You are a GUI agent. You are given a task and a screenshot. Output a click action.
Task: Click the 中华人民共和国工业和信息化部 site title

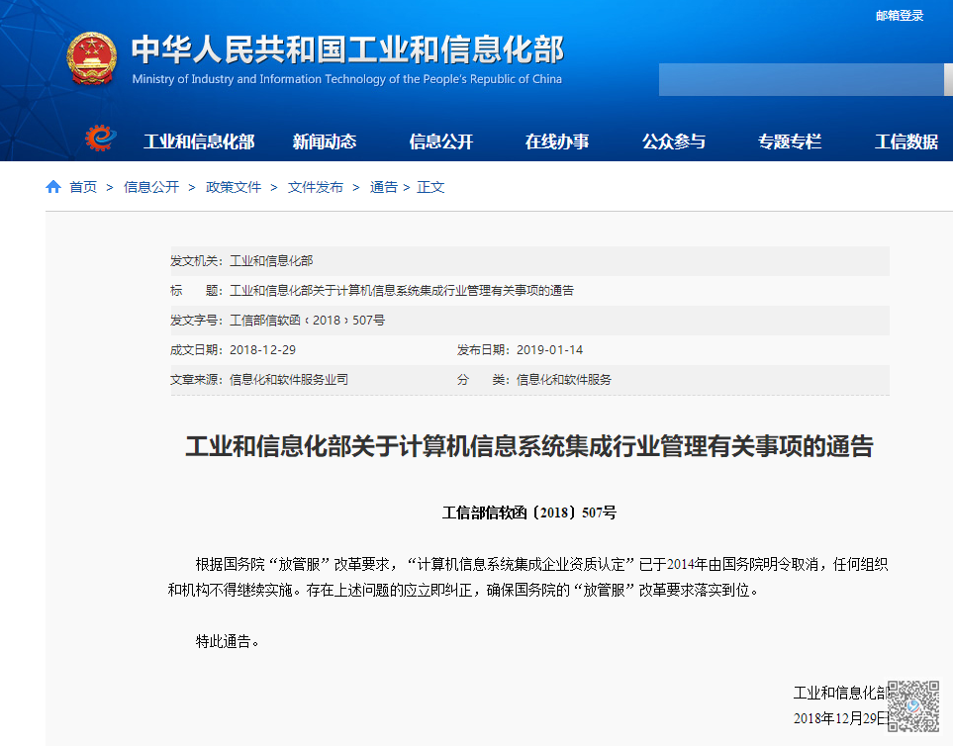(346, 49)
